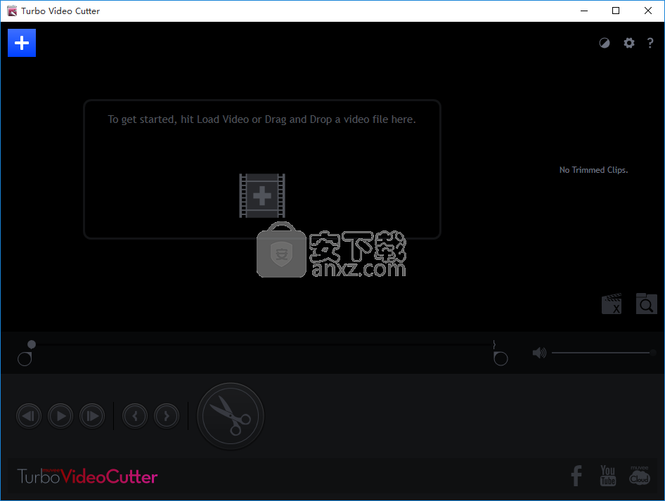Click the trim start marker on timeline

coord(25,359)
